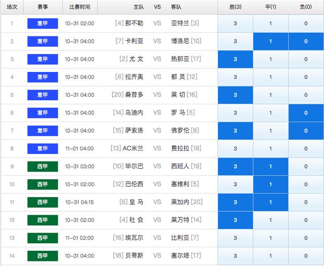Click VS text in 拉齐奥 row
Image resolution: width=324 pixels, height=266 pixels.
point(157,77)
